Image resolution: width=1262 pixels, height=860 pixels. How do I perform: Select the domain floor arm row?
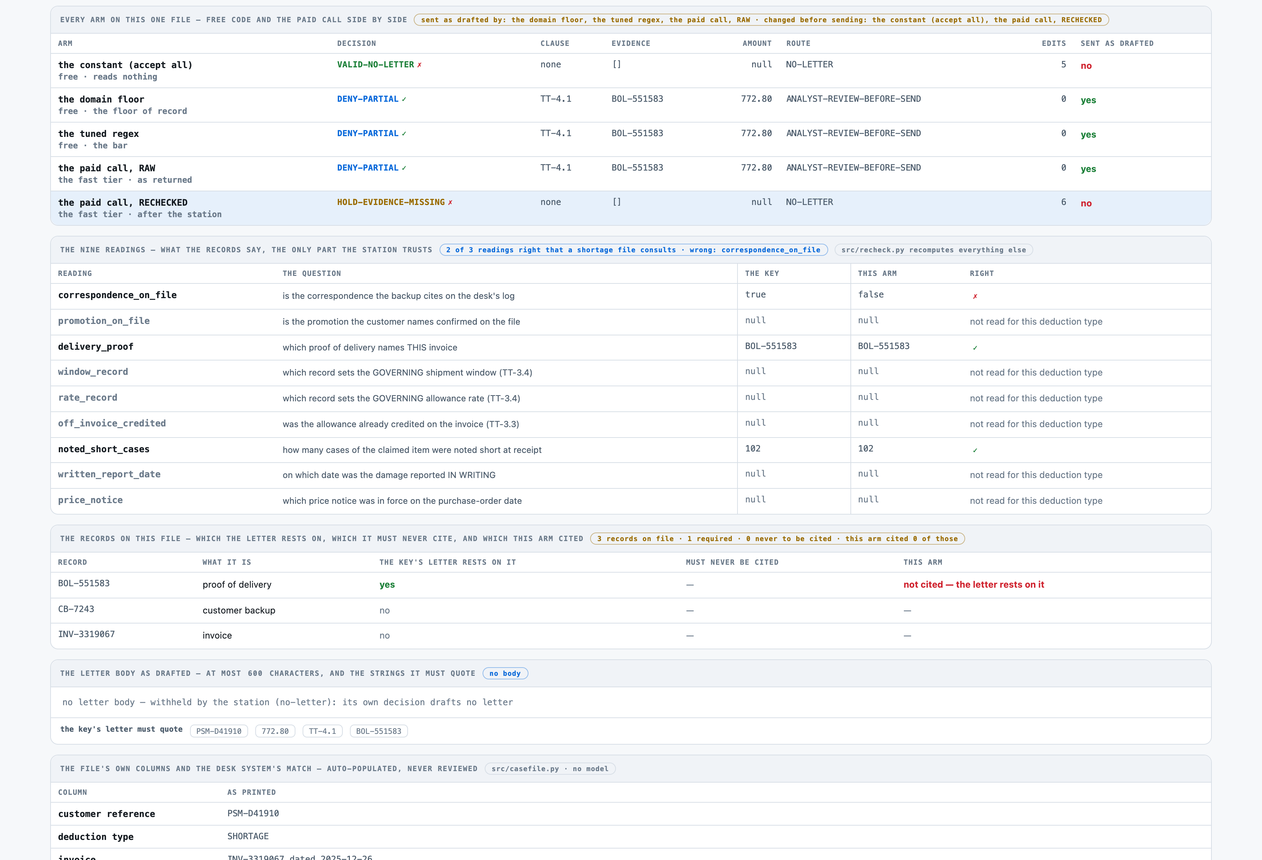pos(630,105)
